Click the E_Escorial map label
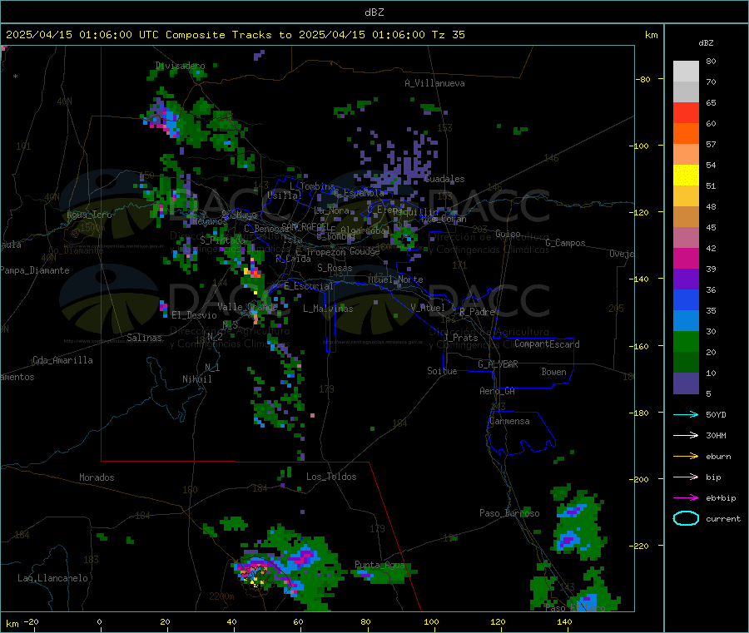This screenshot has width=749, height=633. pos(309,286)
